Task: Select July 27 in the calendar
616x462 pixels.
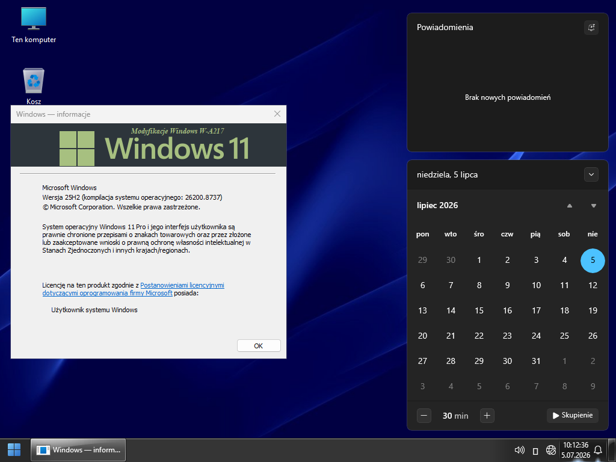Action: (422, 361)
